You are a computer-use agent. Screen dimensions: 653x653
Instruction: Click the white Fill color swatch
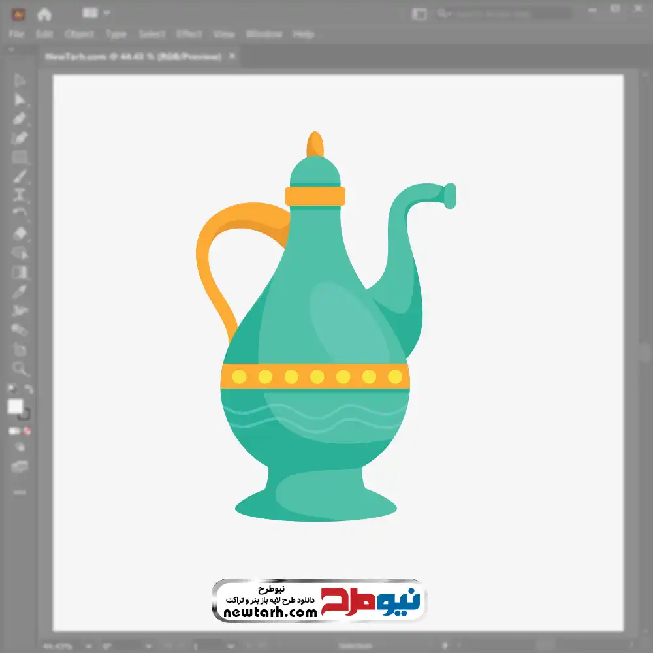coord(15,407)
